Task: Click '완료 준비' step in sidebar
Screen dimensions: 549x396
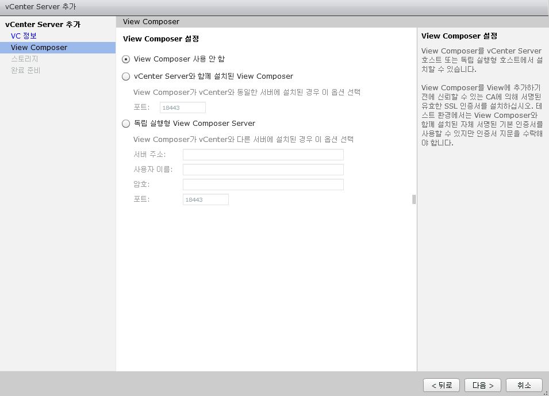Action: point(25,70)
